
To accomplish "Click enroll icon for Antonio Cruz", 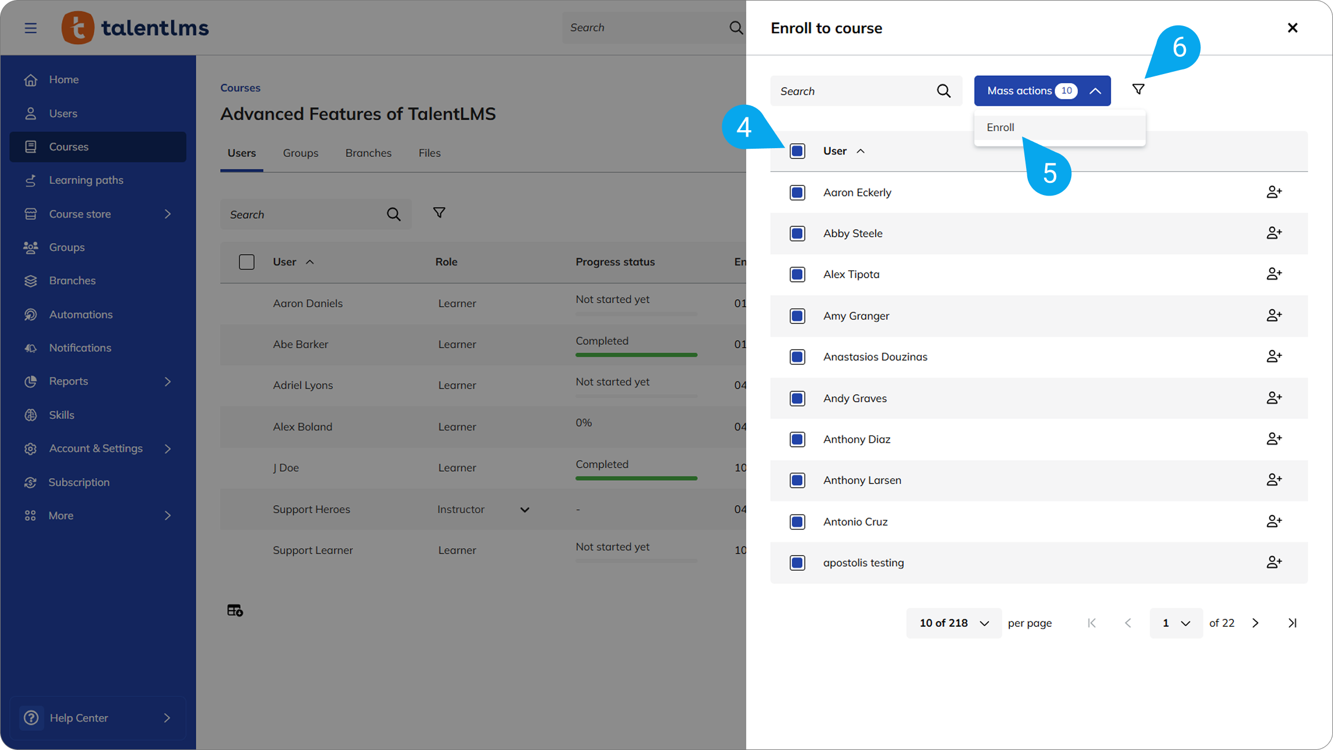I will tap(1273, 521).
